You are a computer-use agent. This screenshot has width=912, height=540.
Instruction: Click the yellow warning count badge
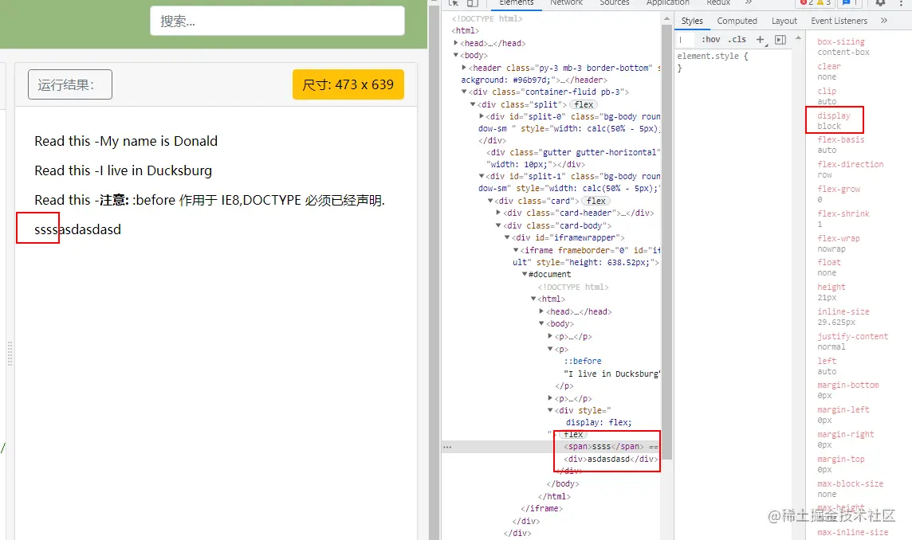824,2
